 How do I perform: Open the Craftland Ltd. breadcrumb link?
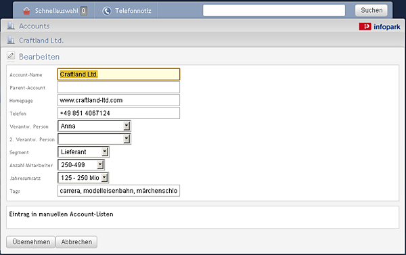pos(41,41)
